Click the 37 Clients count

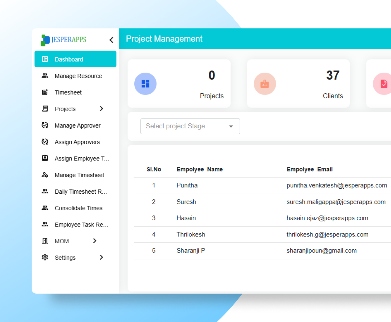(x=333, y=75)
